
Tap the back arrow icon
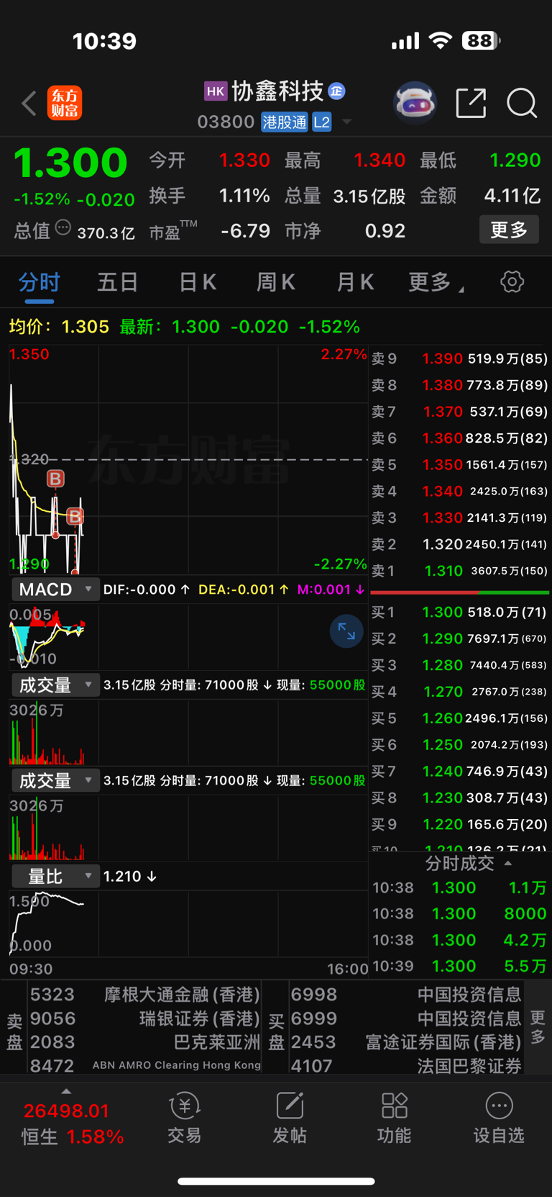tap(29, 104)
